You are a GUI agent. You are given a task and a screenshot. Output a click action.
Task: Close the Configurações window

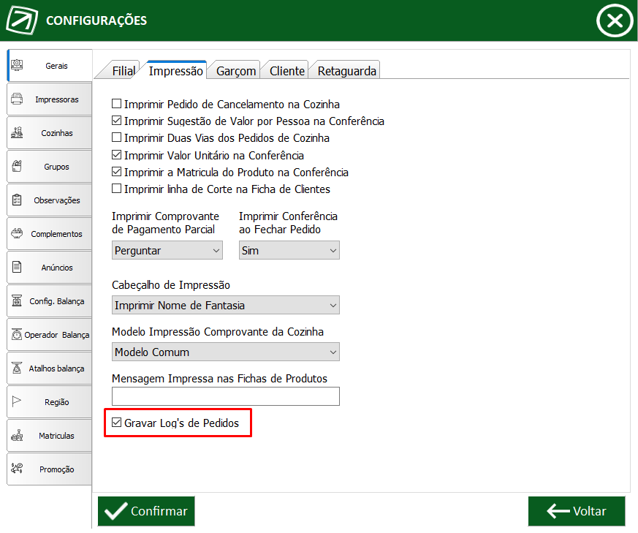(x=615, y=20)
